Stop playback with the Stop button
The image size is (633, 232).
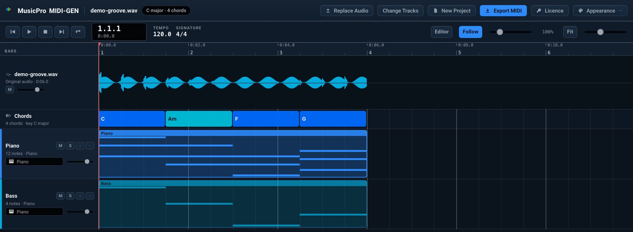(x=45, y=32)
